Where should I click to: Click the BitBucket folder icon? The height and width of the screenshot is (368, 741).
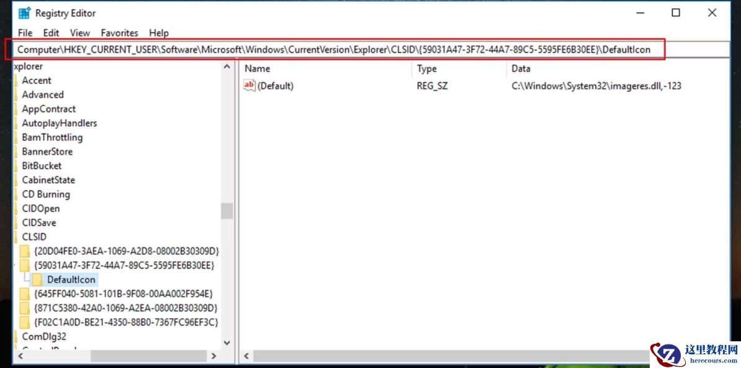point(16,166)
